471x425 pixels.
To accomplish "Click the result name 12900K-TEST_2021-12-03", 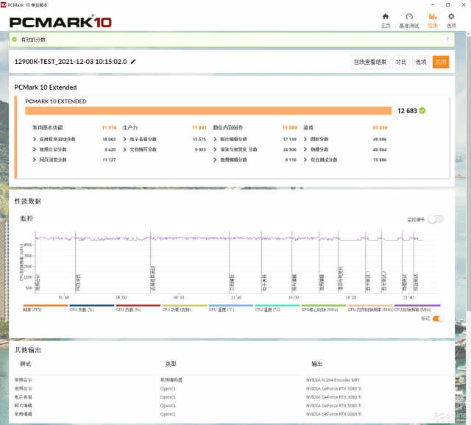I will [x=71, y=62].
